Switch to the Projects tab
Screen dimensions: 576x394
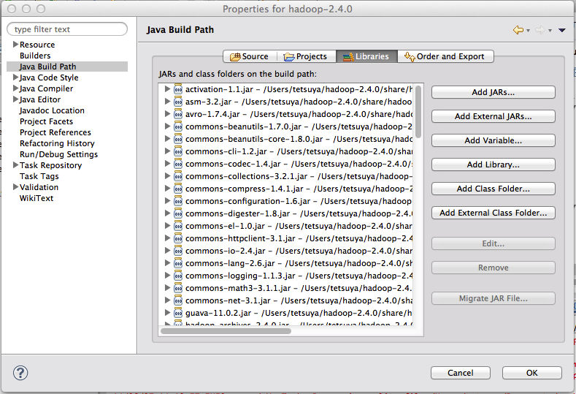pos(306,56)
